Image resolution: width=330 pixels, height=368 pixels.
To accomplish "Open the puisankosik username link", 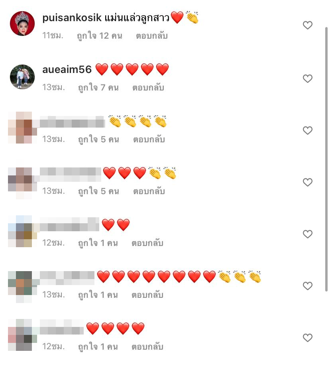I will [x=72, y=18].
